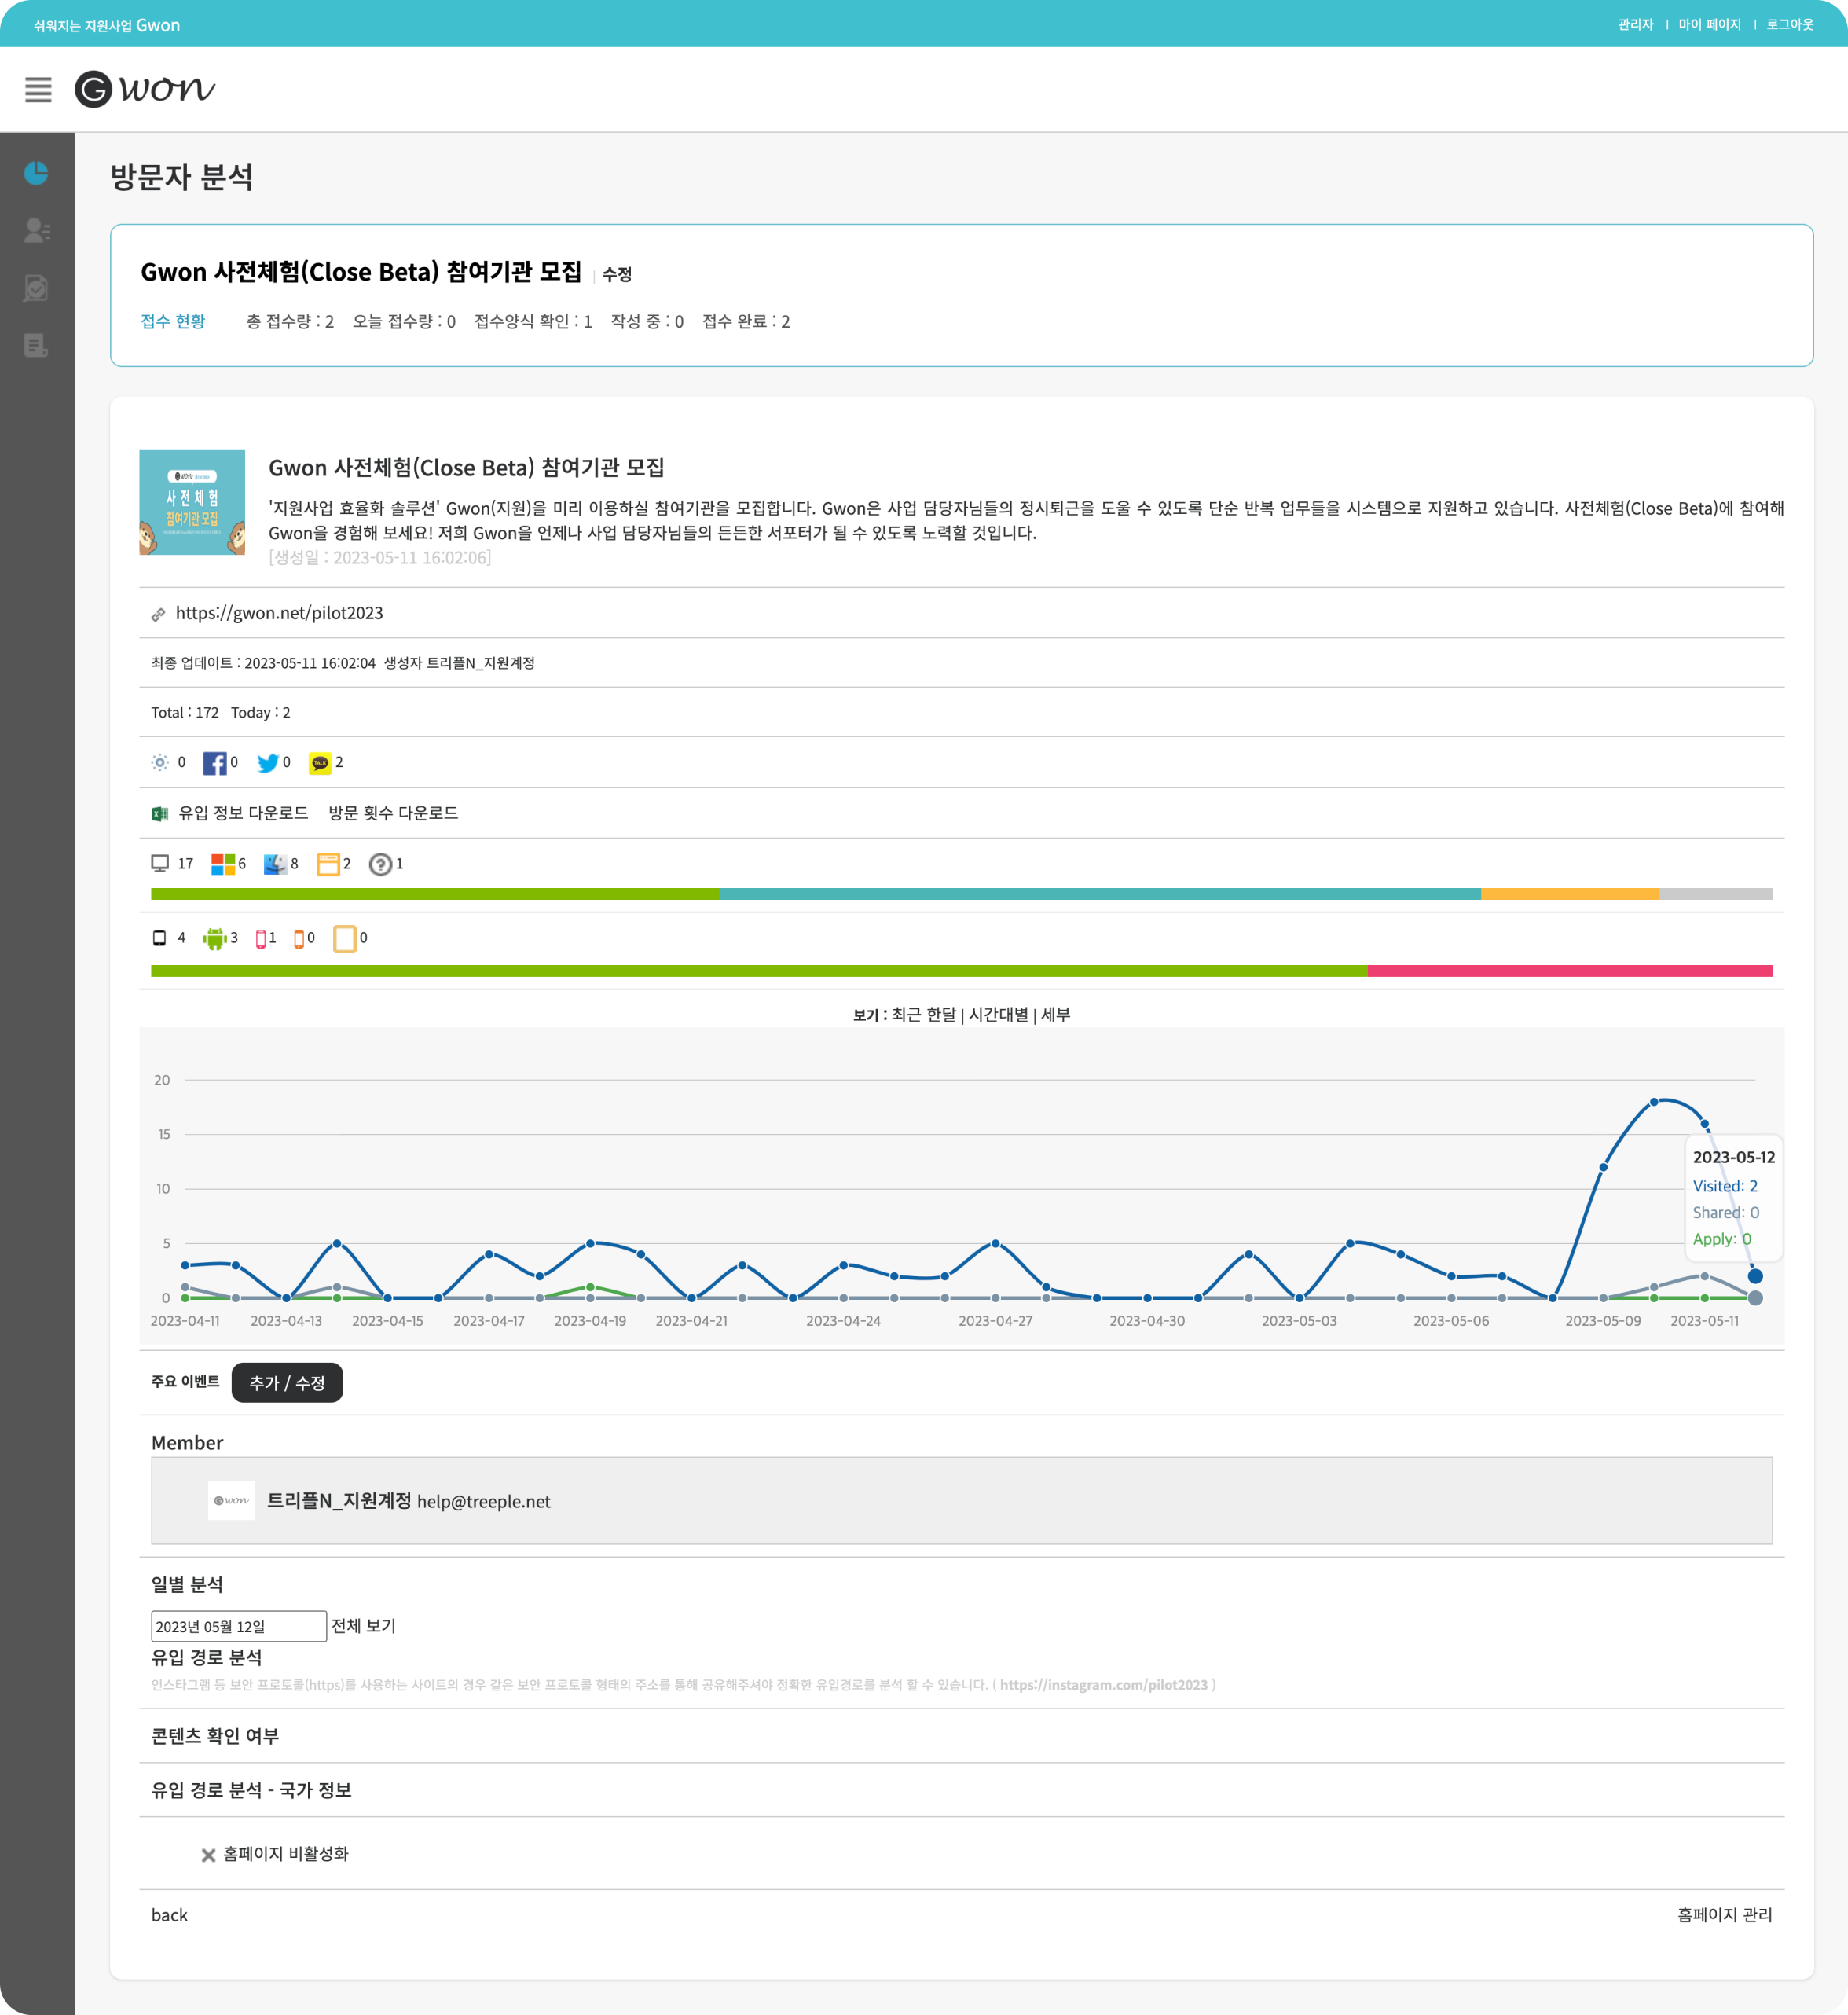Click the Gwon avatar in Member box
1848x2015 pixels.
click(x=231, y=1500)
